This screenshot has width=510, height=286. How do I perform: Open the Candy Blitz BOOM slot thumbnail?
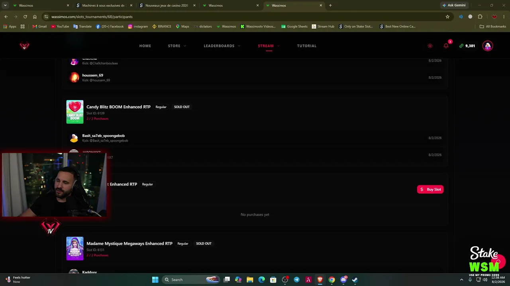click(75, 112)
